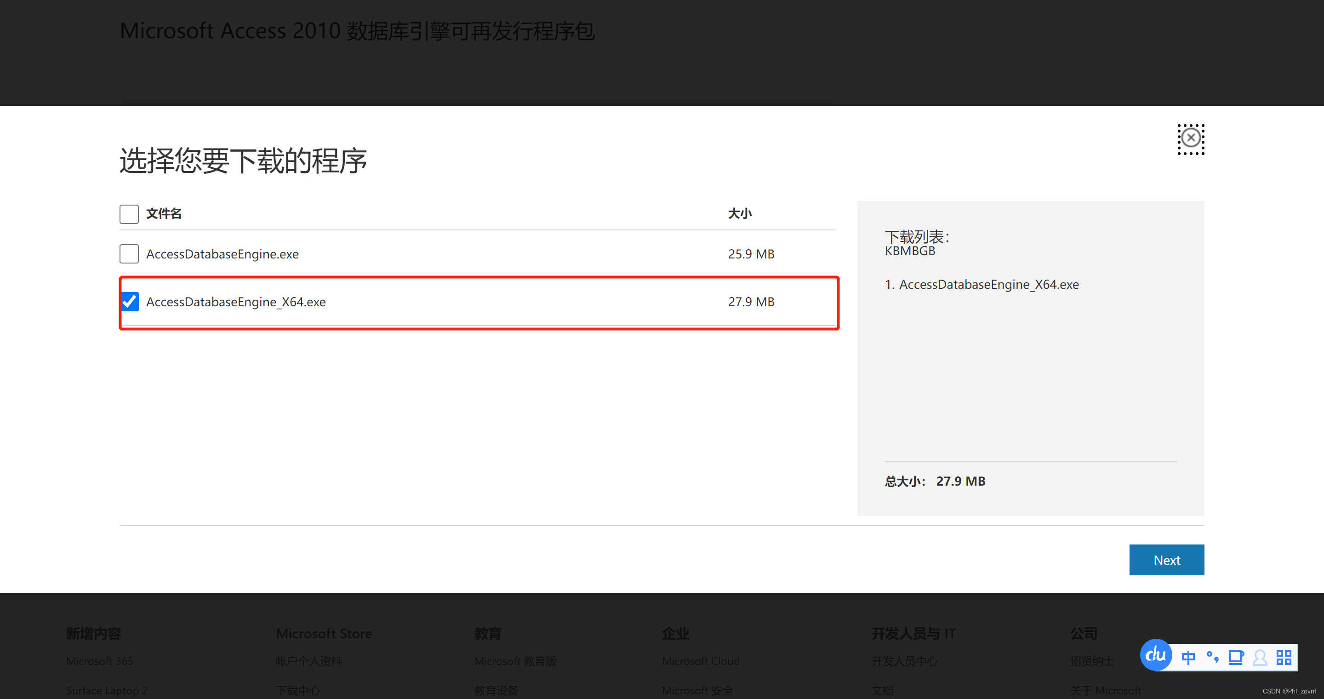
Task: Open the 招贤纳士 link under 公司
Action: click(x=1092, y=661)
